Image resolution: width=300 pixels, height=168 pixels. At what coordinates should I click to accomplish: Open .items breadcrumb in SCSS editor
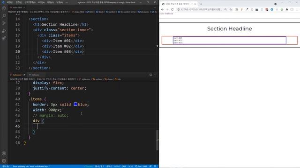(x=108, y=79)
